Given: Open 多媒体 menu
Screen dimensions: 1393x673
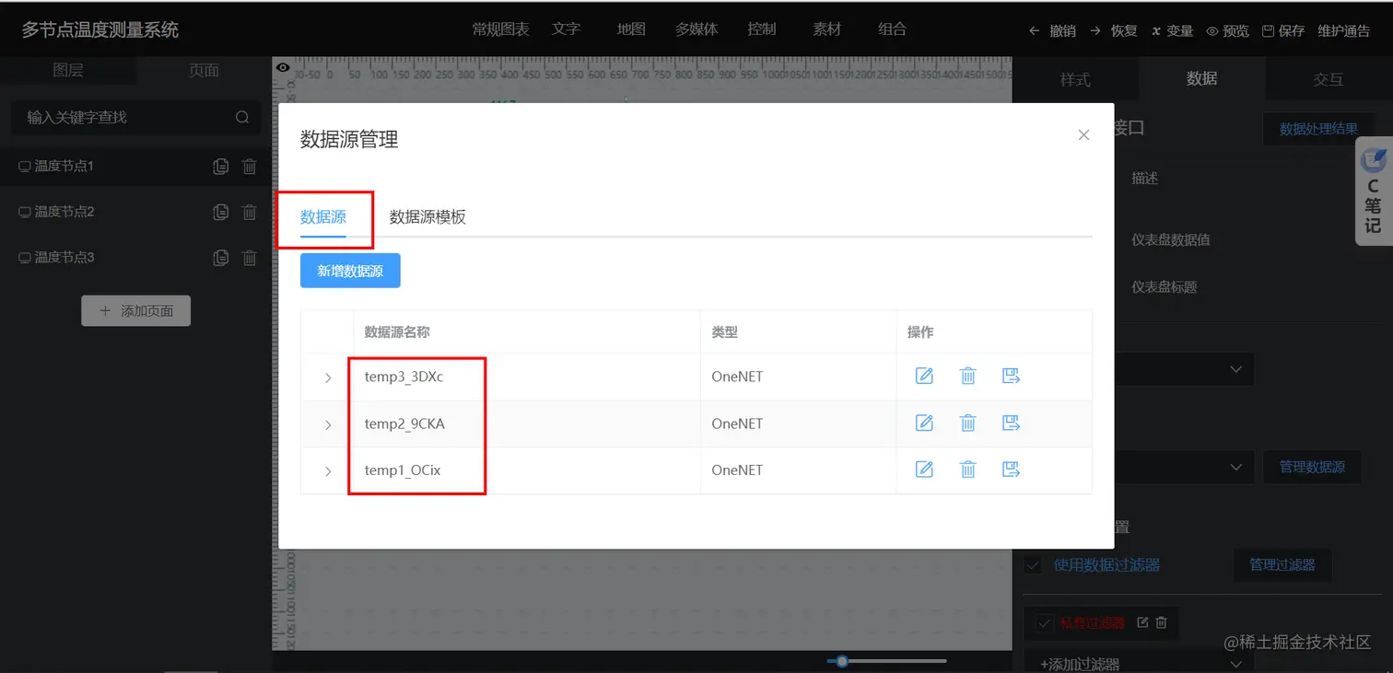Looking at the screenshot, I should 696,29.
